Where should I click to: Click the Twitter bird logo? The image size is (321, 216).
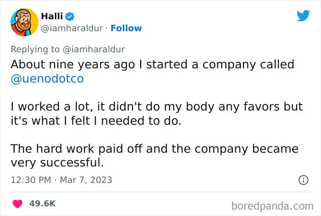(303, 15)
